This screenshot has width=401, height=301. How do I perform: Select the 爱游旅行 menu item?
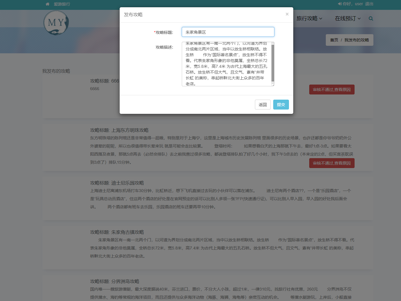pos(61,4)
